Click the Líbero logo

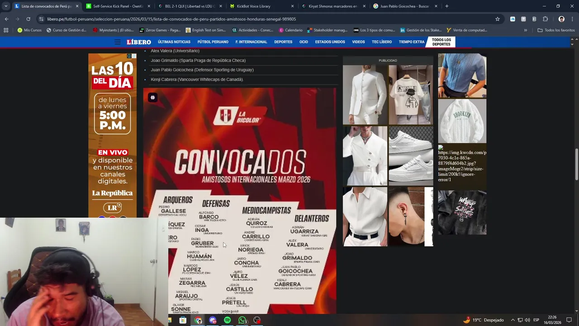(139, 42)
